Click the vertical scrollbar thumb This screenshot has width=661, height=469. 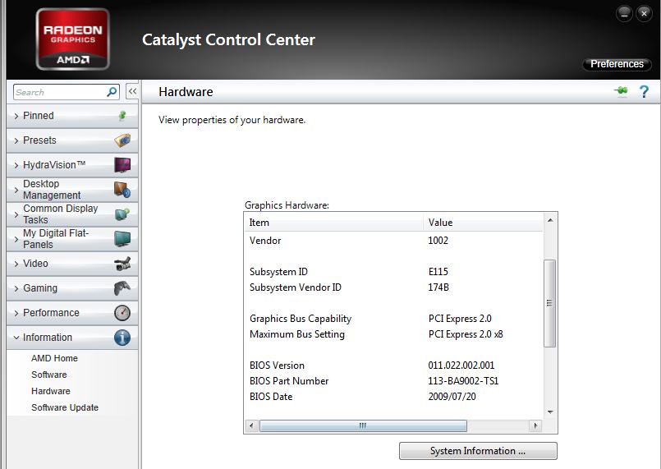tap(549, 303)
